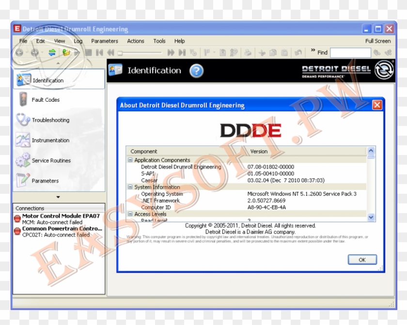This screenshot has width=407, height=325.
Task: Click the Full Screen option
Action: click(x=378, y=41)
